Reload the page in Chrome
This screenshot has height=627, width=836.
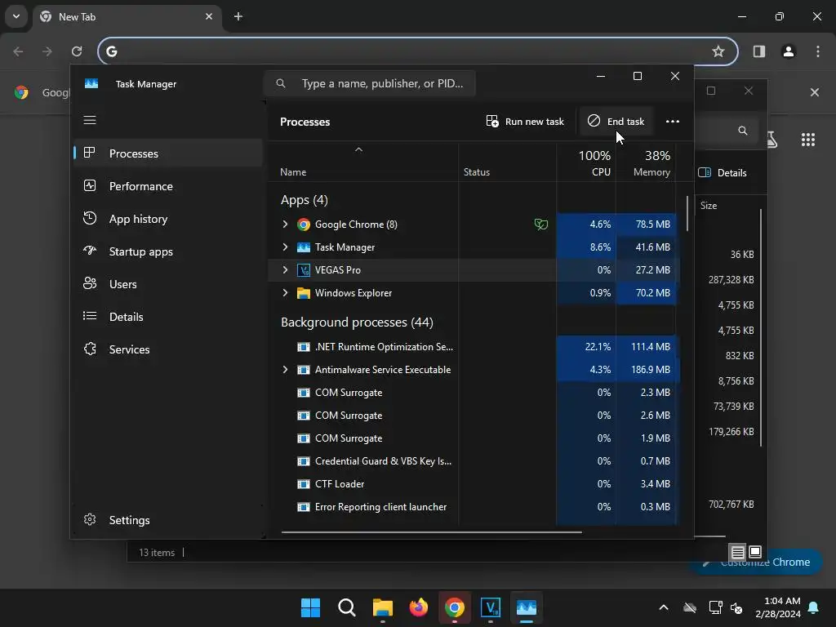[x=77, y=51]
